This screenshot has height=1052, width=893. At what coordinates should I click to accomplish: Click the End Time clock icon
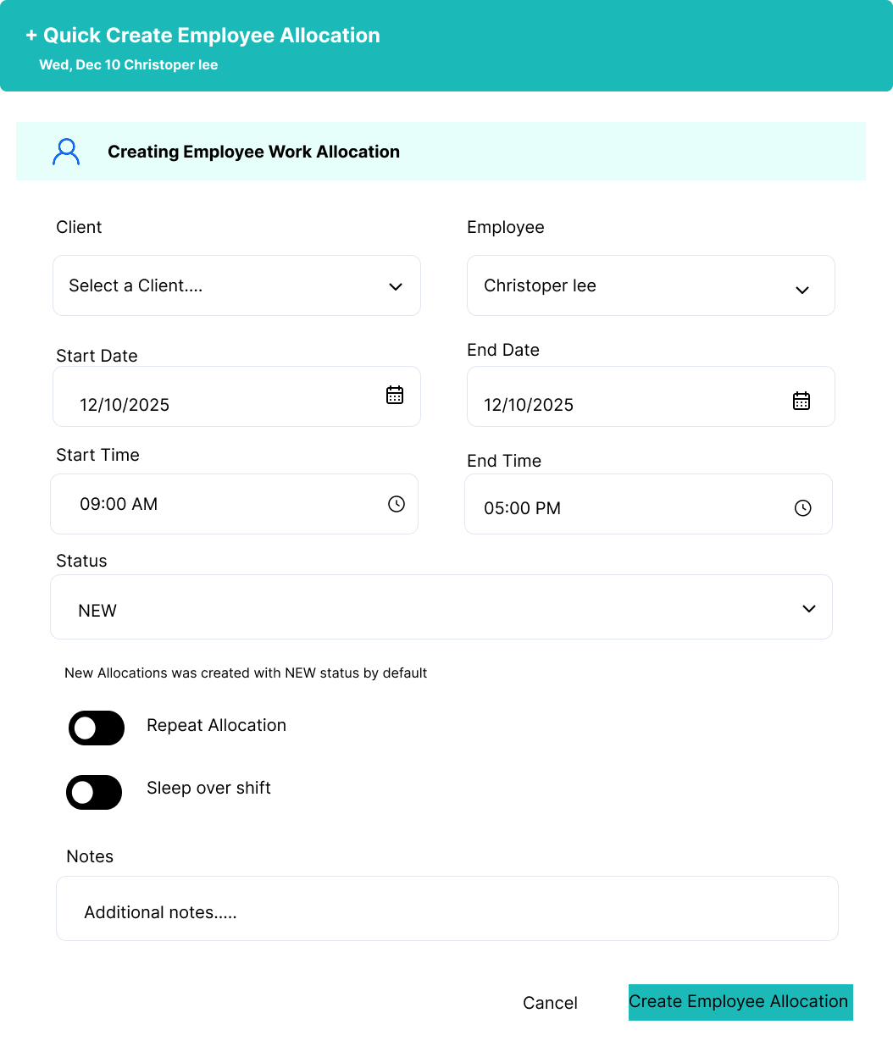(x=803, y=508)
